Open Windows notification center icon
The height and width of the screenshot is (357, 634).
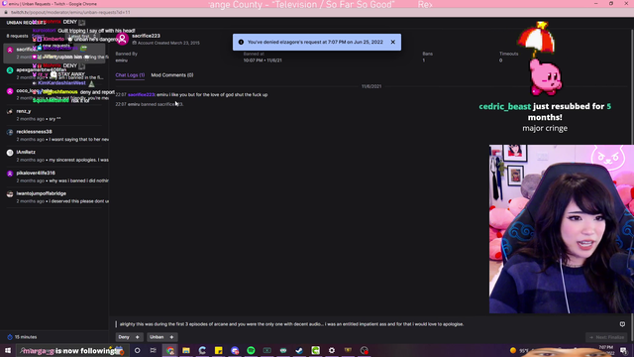click(624, 350)
